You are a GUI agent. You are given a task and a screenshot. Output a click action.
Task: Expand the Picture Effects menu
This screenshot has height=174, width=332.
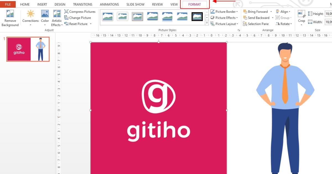click(x=225, y=18)
